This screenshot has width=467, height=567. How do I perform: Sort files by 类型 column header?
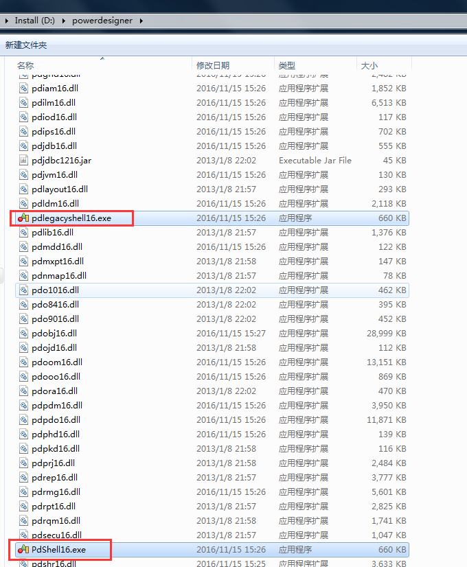(287, 65)
